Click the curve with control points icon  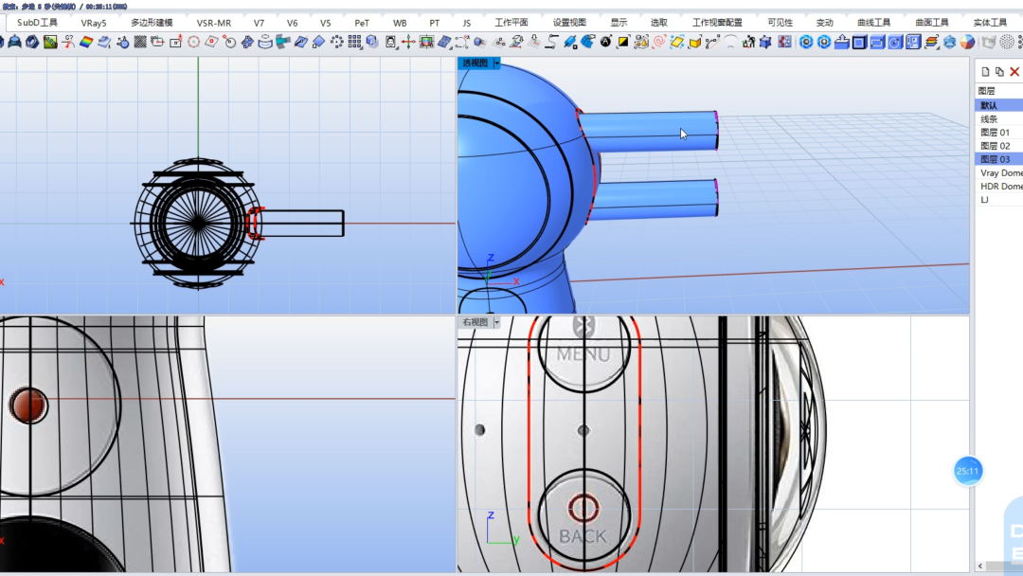click(712, 43)
